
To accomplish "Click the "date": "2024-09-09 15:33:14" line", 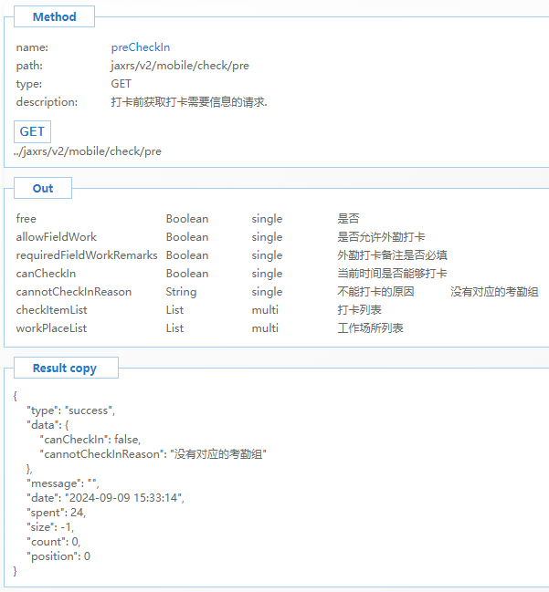I will 105,498.
